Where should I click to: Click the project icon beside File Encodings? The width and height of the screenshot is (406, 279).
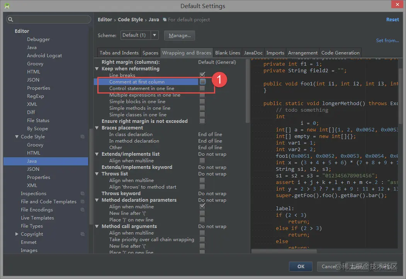click(82, 209)
